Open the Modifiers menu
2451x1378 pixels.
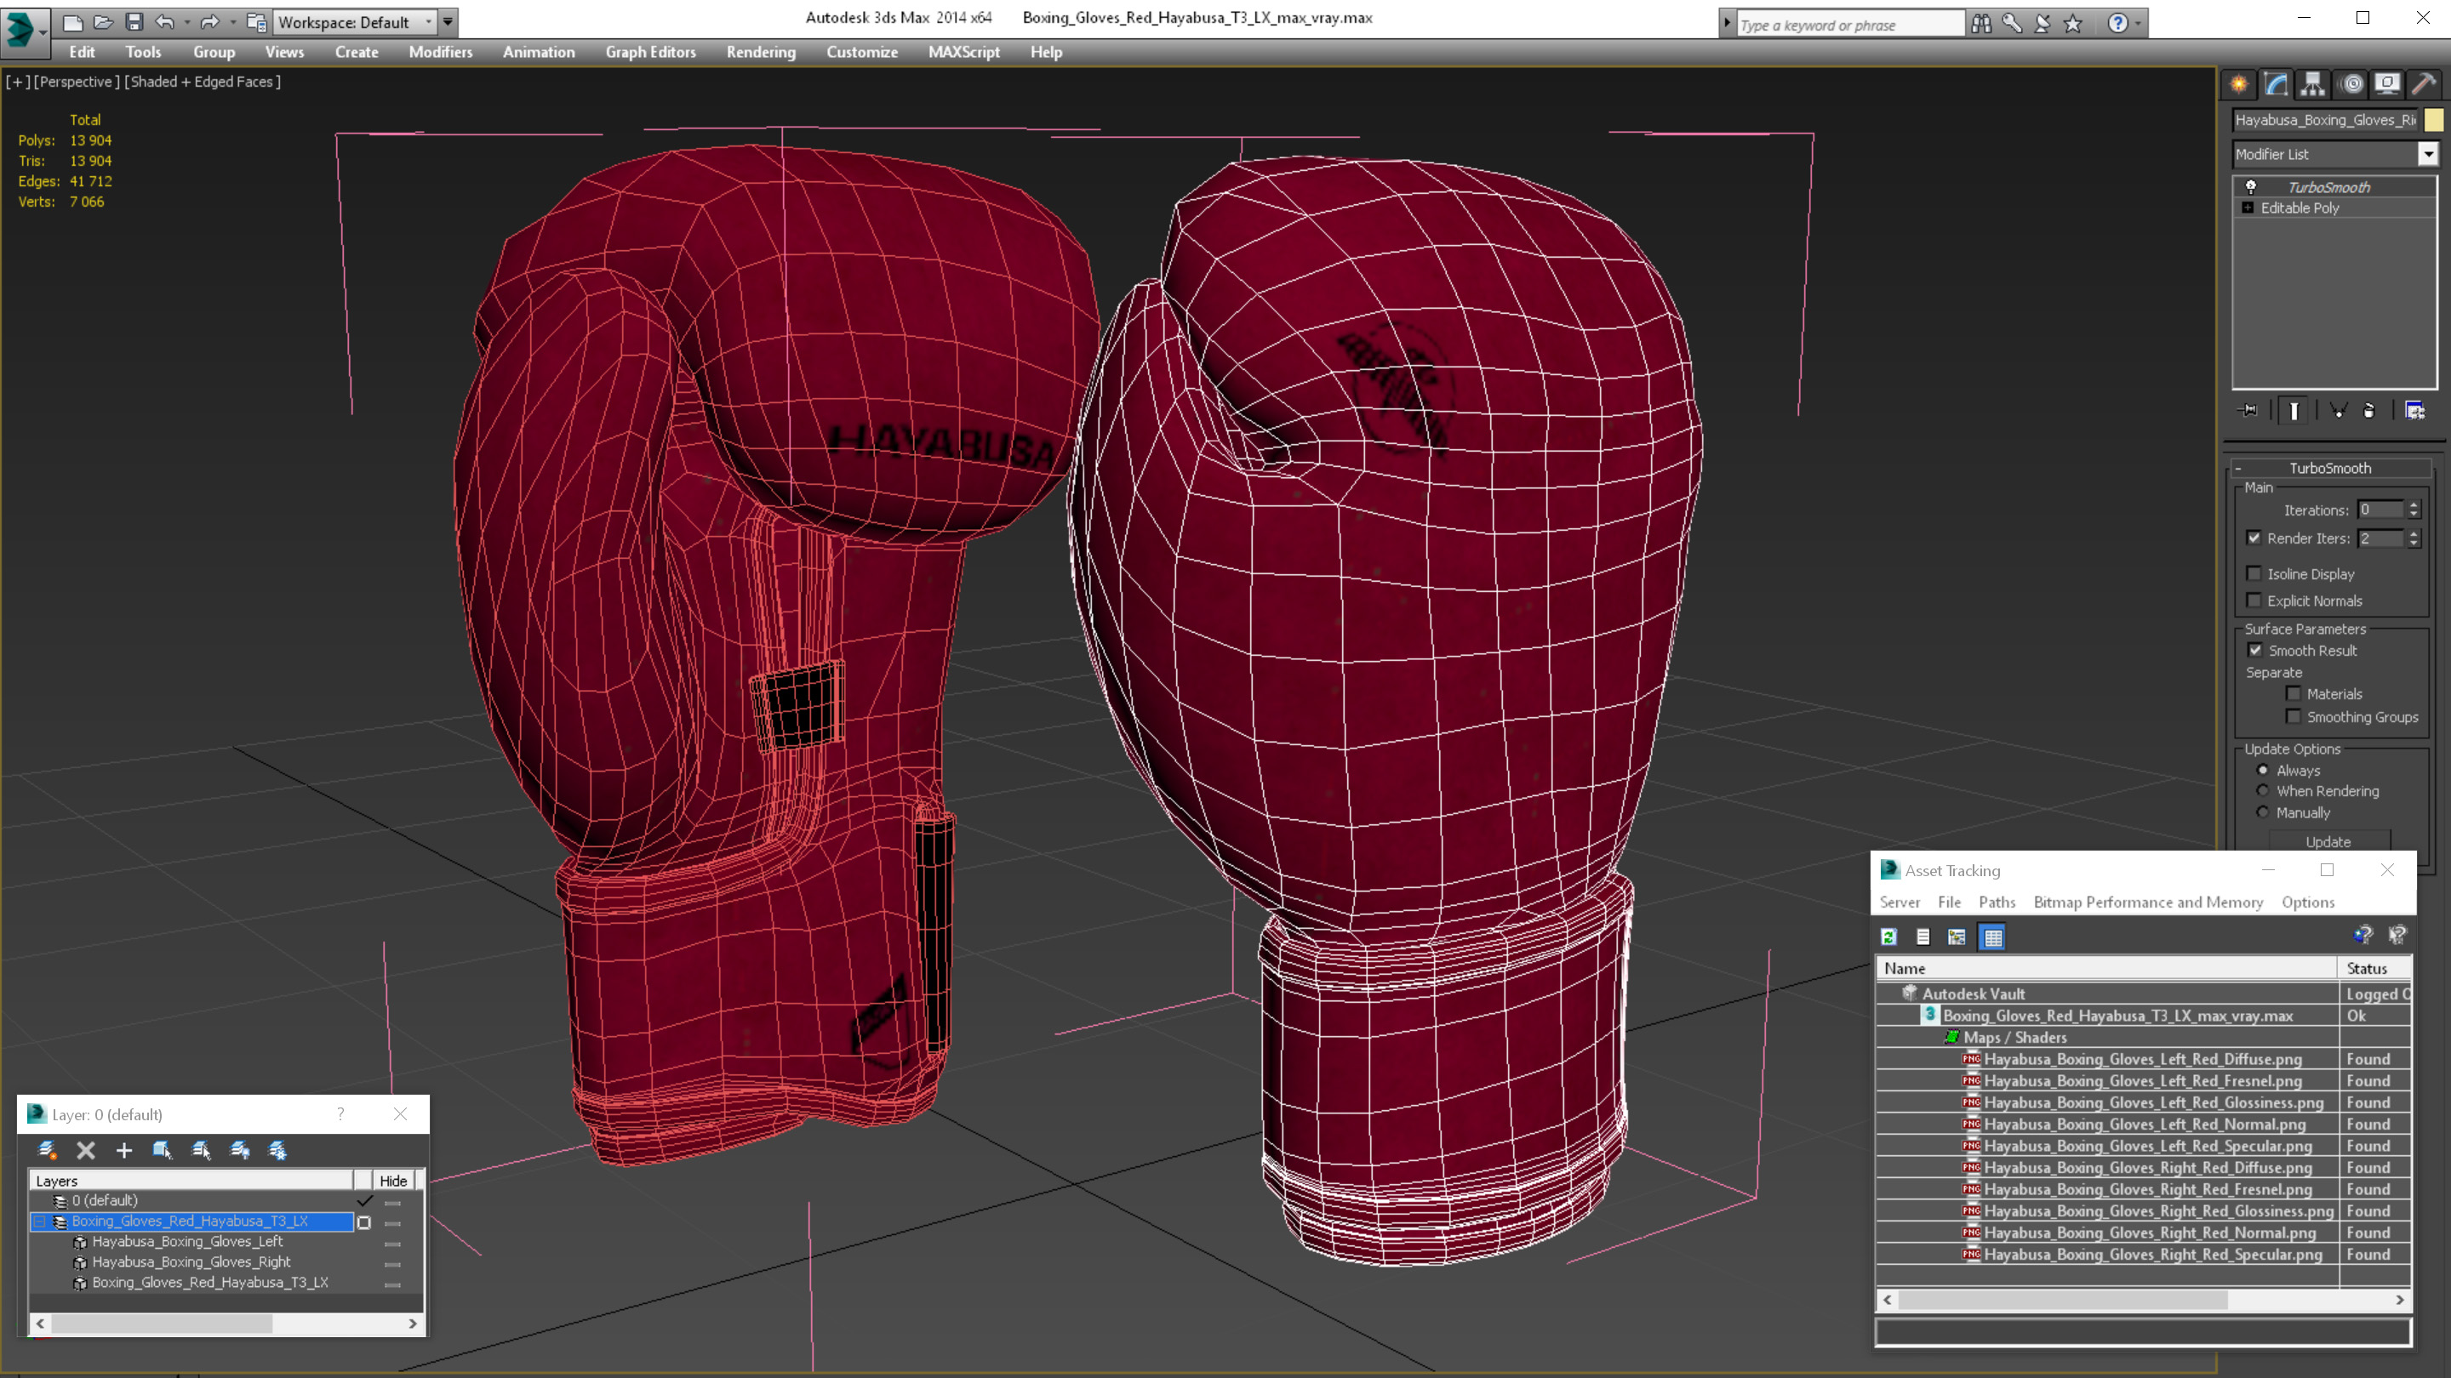click(441, 52)
